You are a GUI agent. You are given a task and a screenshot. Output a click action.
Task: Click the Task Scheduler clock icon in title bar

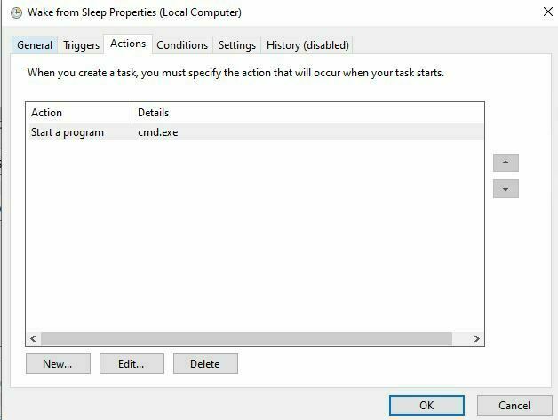[16, 12]
